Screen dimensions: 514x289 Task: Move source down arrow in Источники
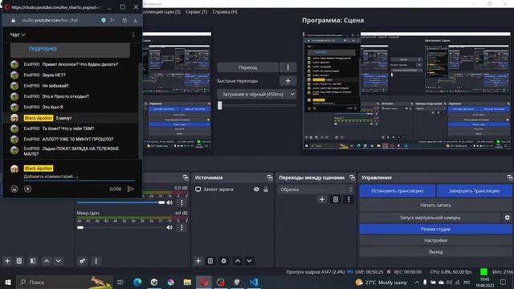pyautogui.click(x=249, y=261)
